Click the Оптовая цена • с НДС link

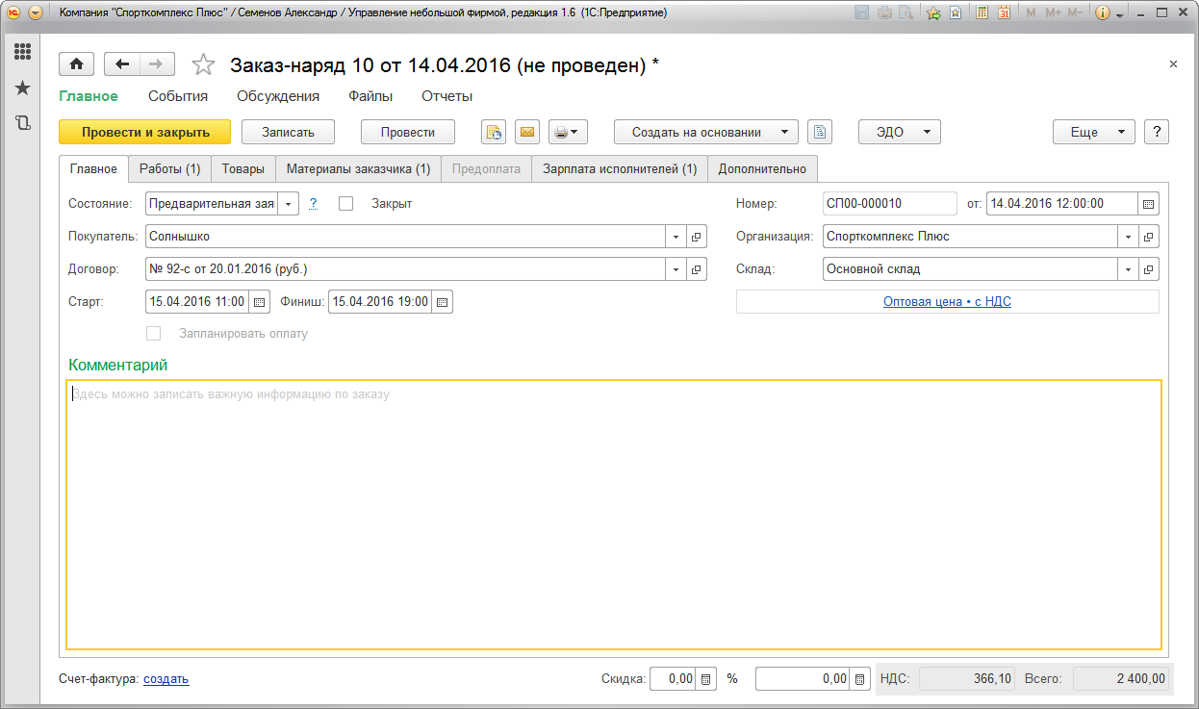(x=947, y=302)
